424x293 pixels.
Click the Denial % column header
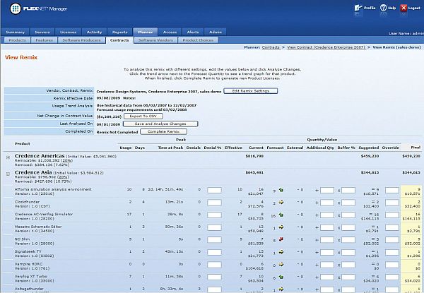[x=213, y=148]
